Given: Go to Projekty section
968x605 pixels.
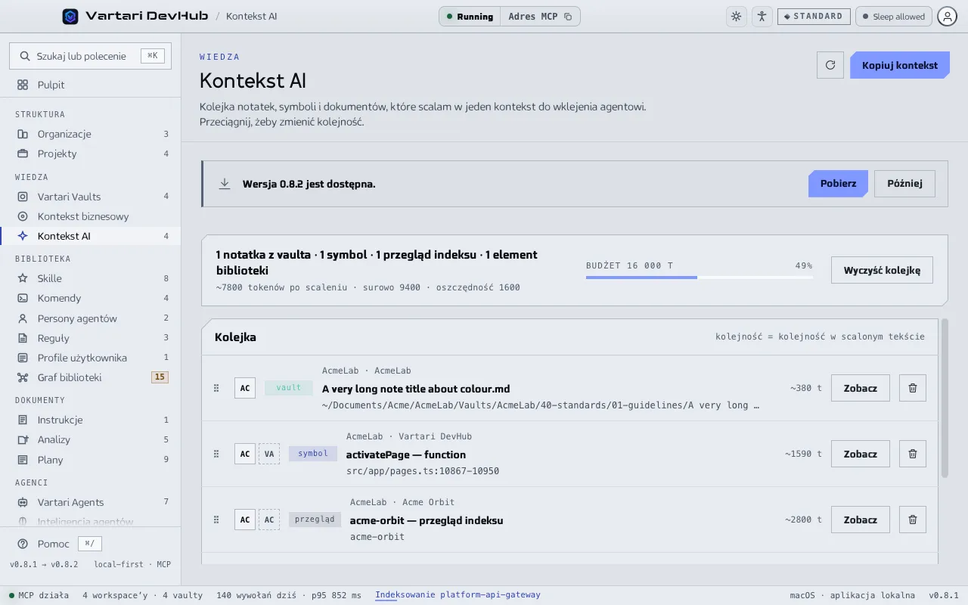Looking at the screenshot, I should [x=91, y=154].
